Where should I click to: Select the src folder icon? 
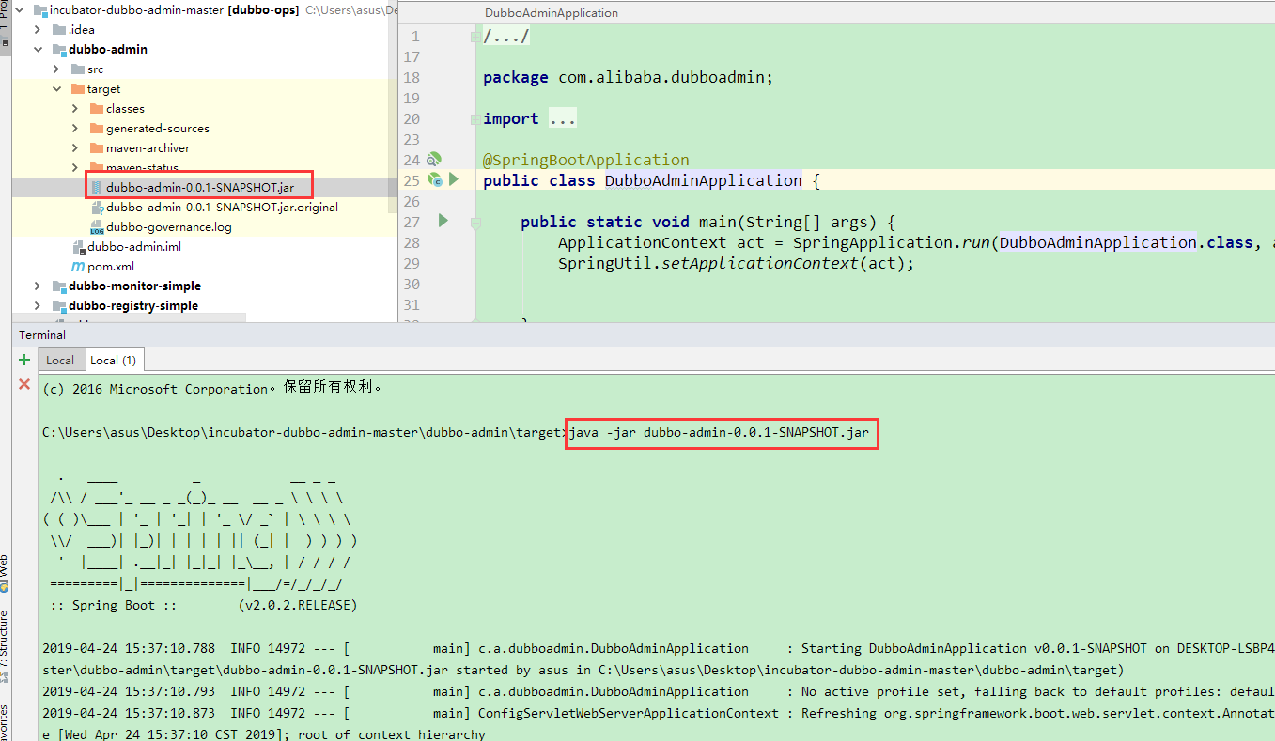click(x=78, y=69)
